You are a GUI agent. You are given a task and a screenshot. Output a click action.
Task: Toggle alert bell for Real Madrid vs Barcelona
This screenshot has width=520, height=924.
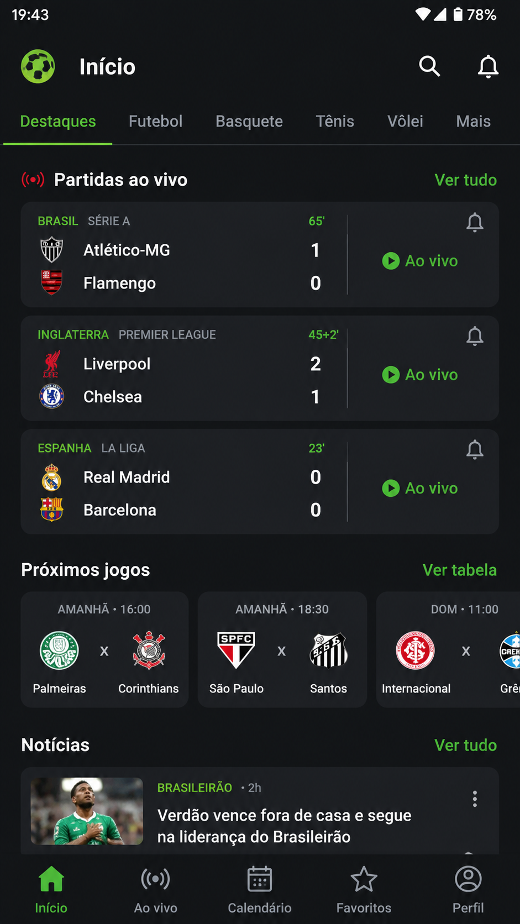(x=475, y=450)
